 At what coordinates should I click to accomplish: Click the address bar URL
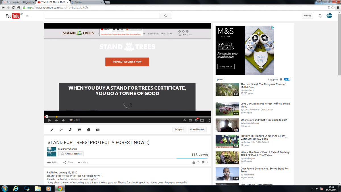(57, 8)
